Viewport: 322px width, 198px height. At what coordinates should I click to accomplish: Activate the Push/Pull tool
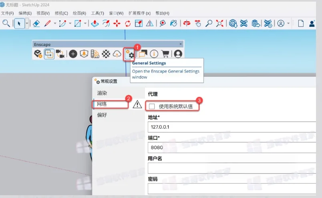tap(95, 23)
